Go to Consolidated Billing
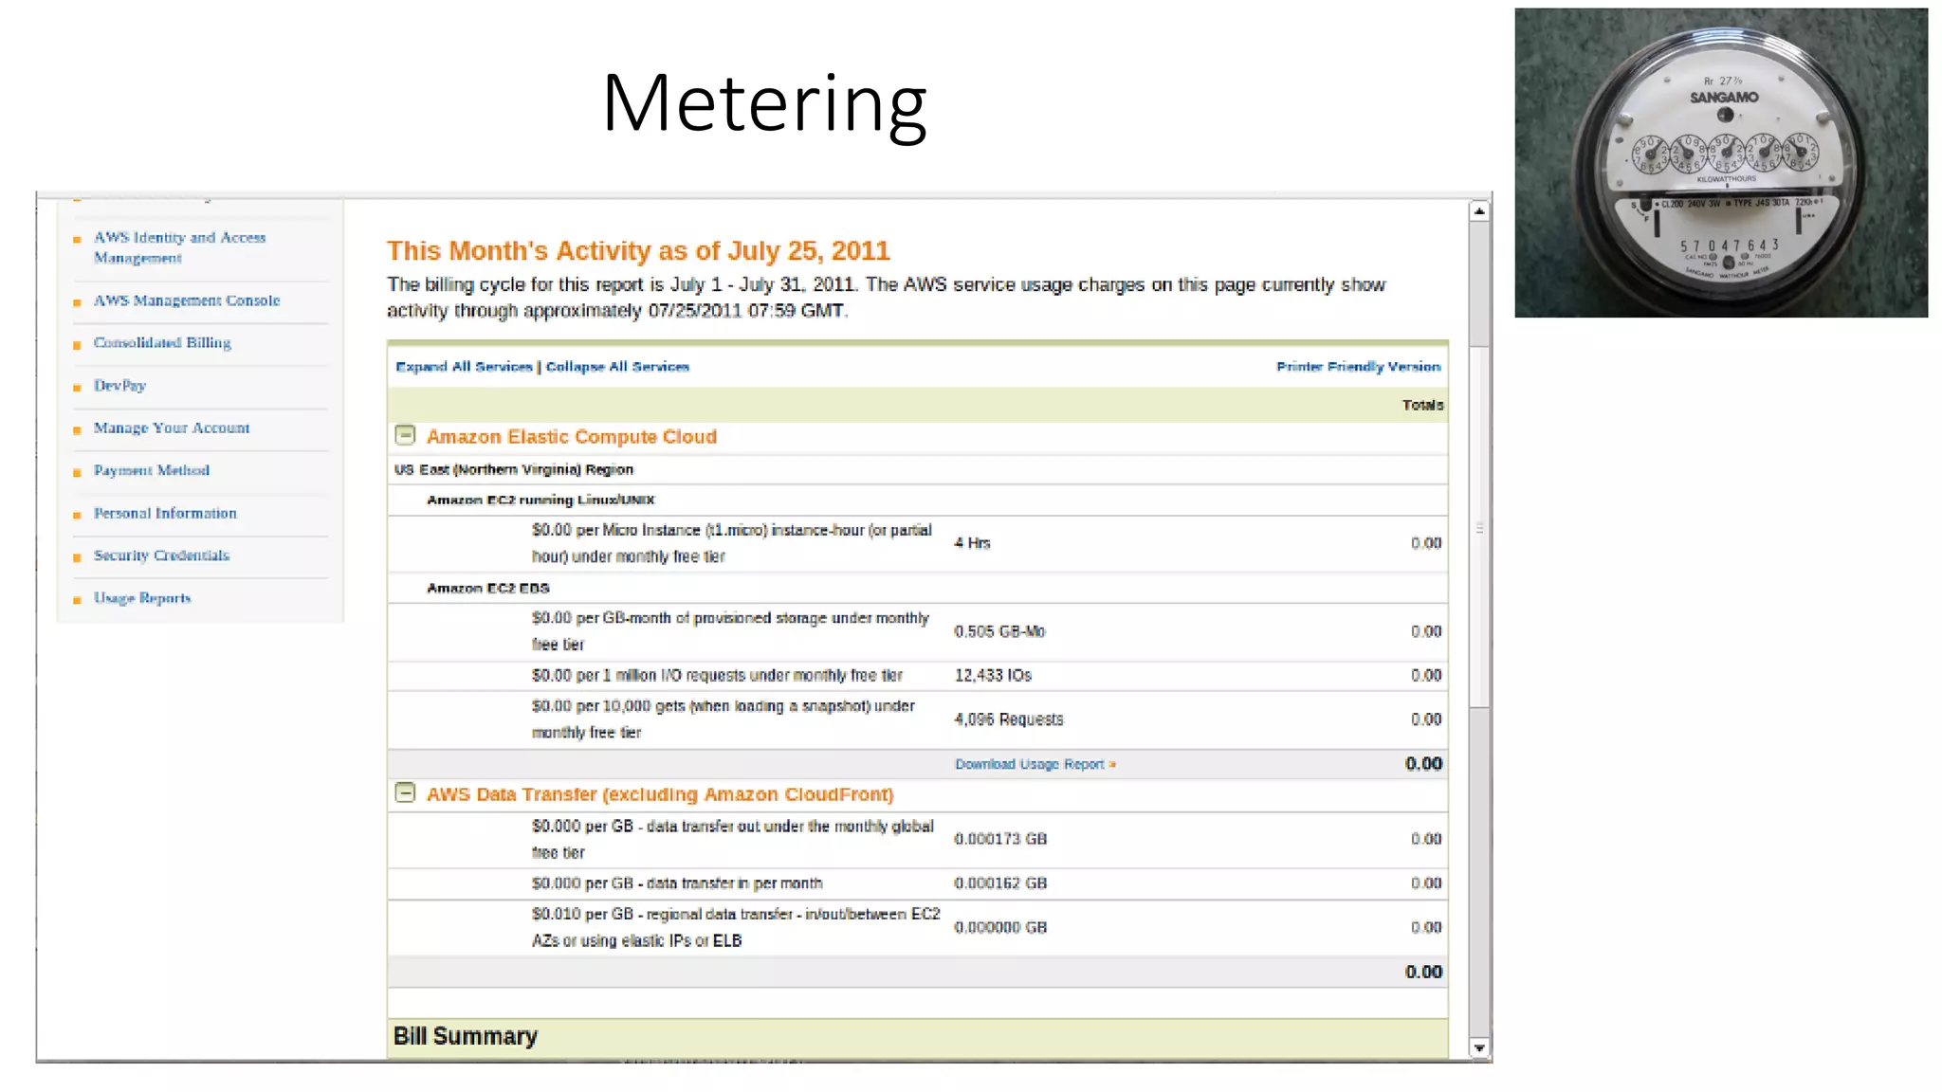 click(162, 342)
